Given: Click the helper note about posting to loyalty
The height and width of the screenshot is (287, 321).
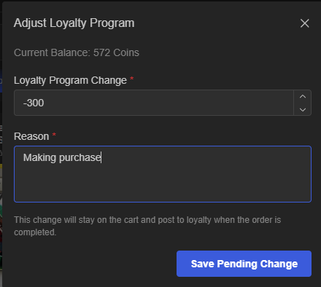Looking at the screenshot, I should 147,226.
